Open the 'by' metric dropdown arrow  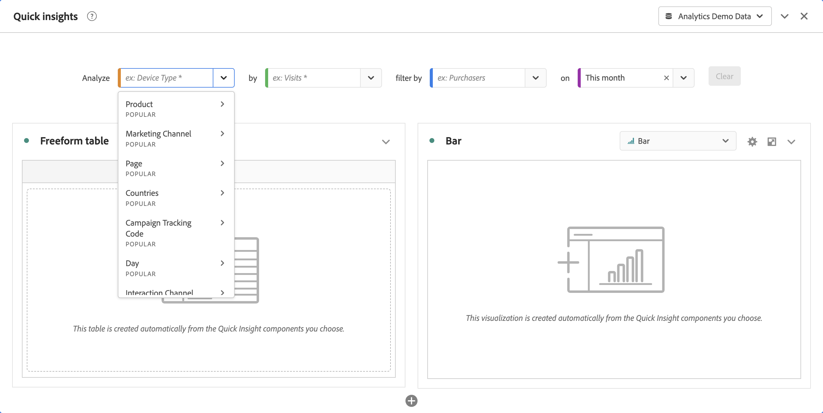click(x=371, y=78)
